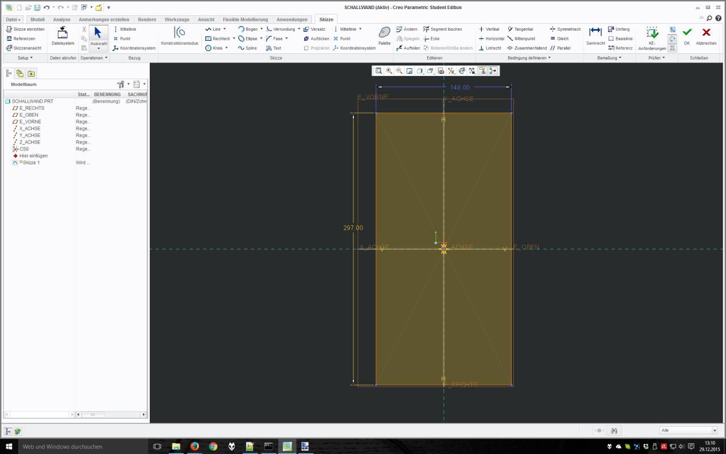Expand the Rechteck dropdown arrow
This screenshot has width=726, height=454.
(x=234, y=39)
